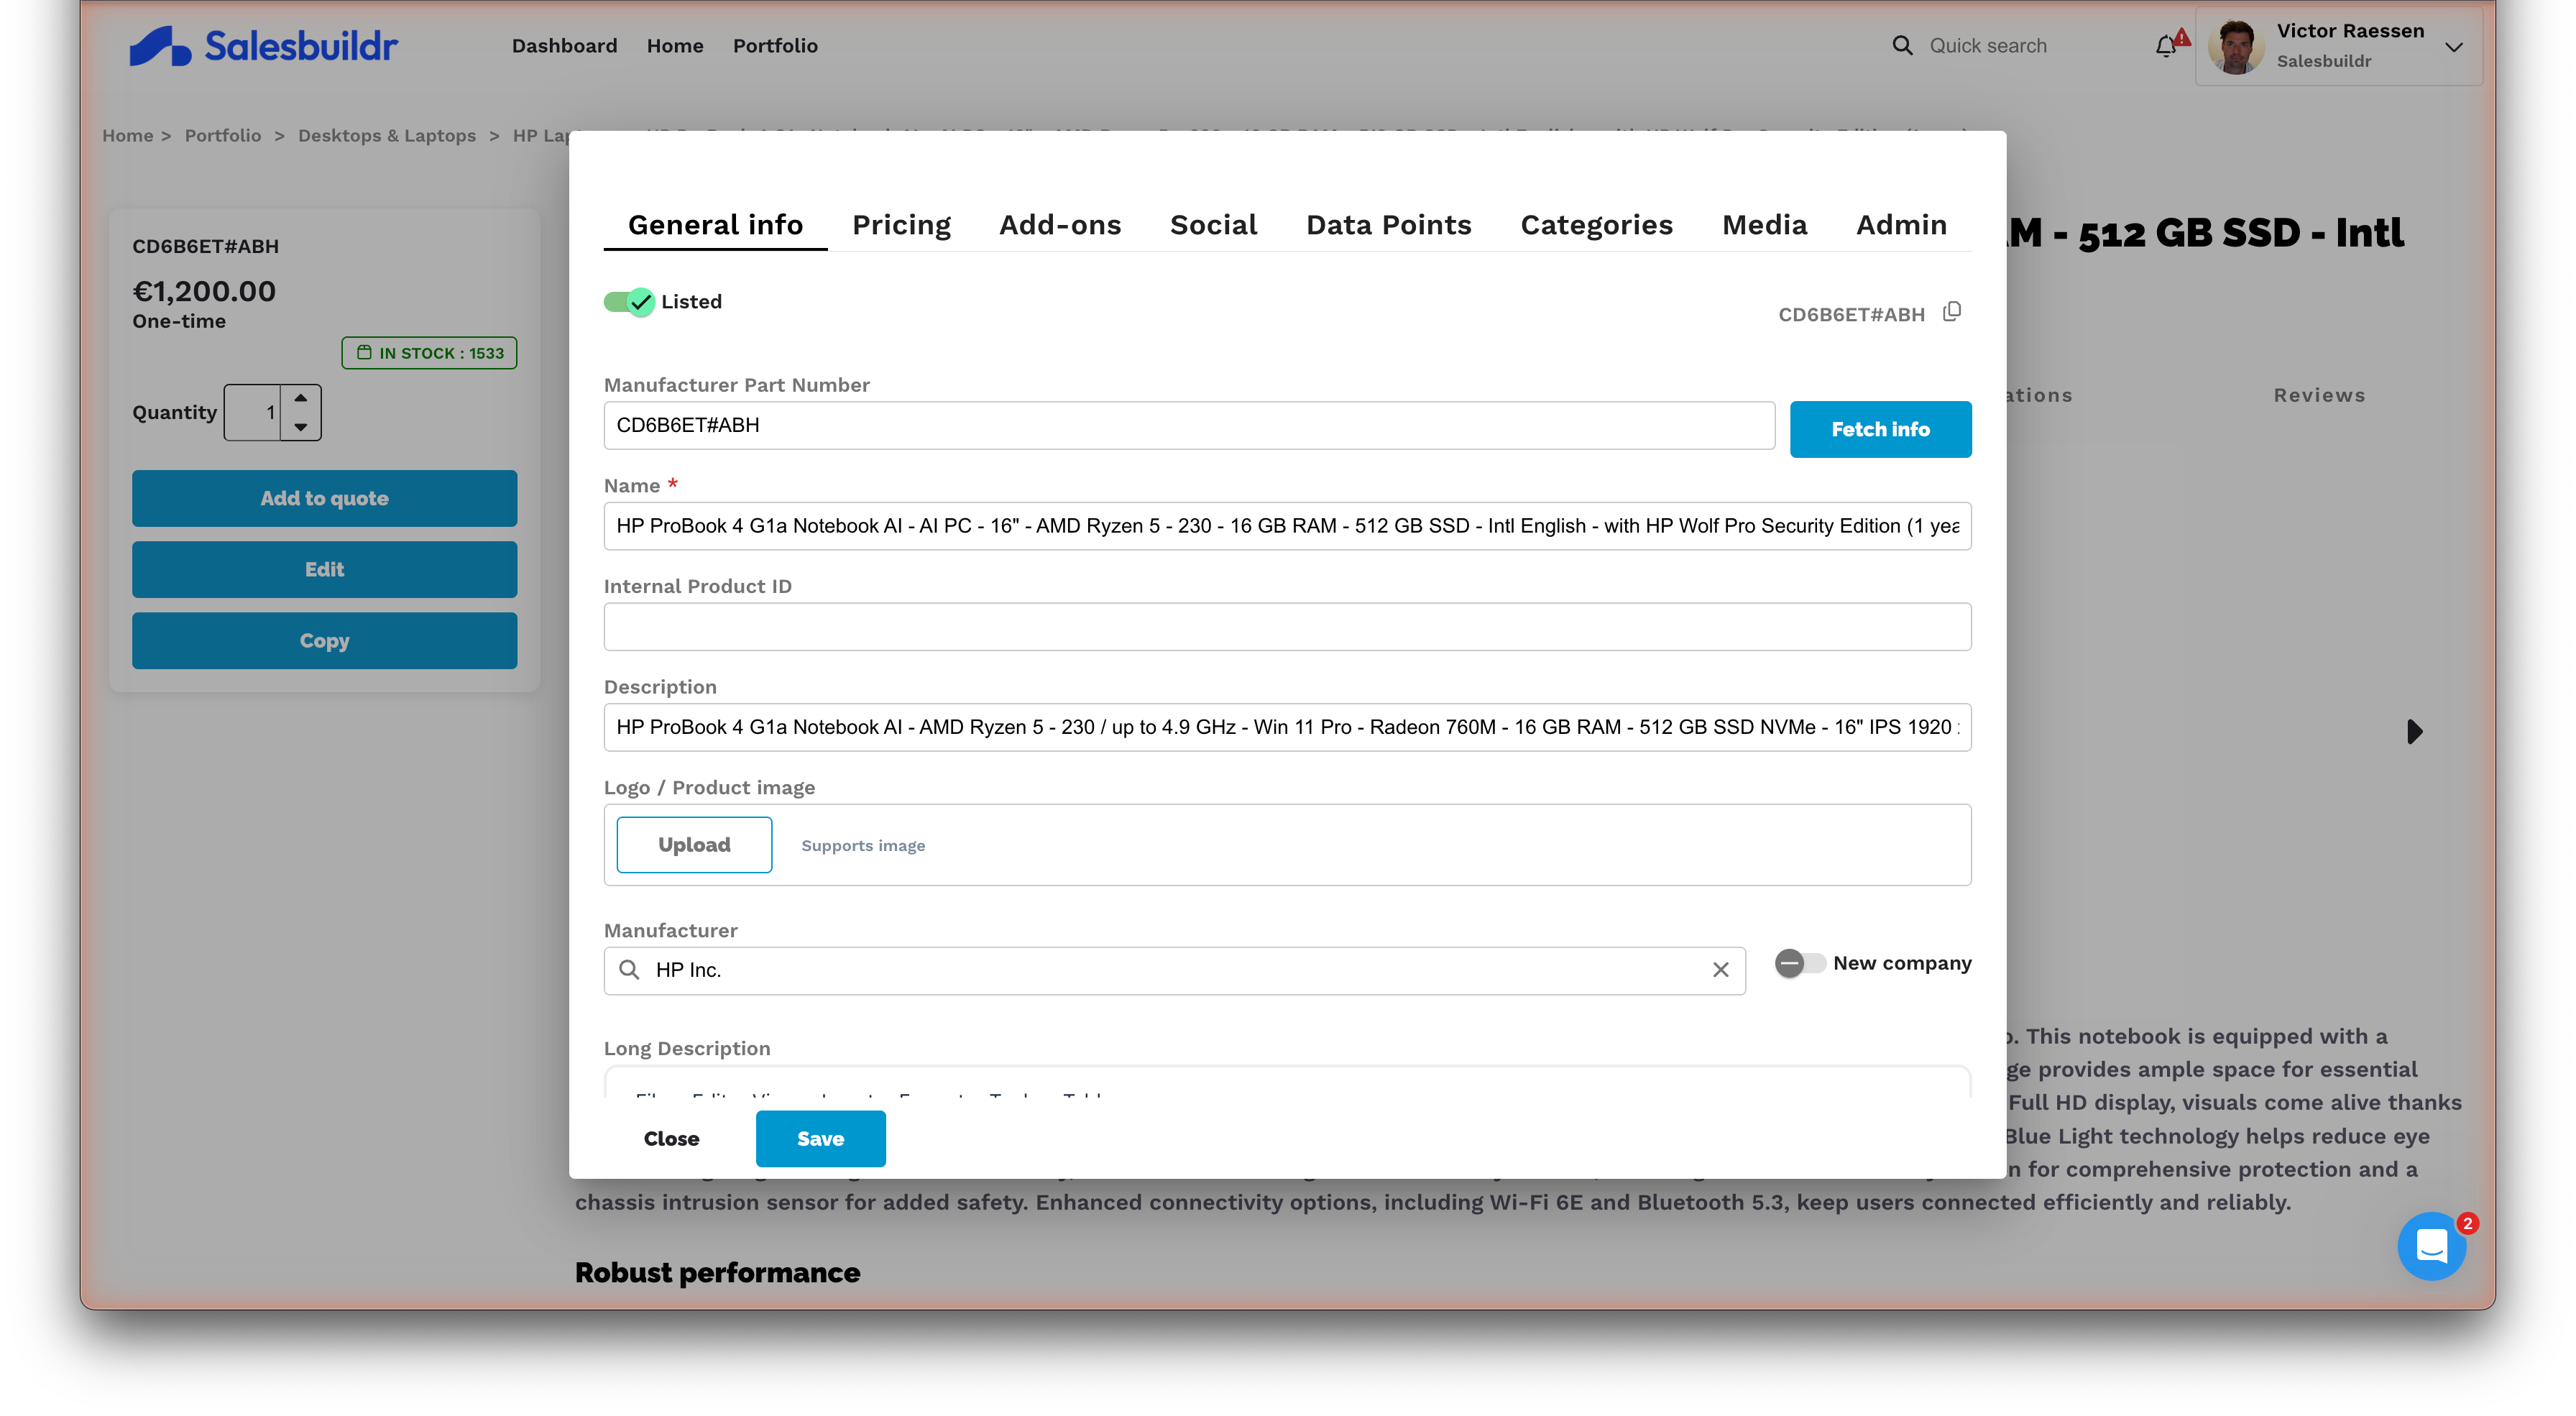Switch to the Add-ons tab
This screenshot has height=1416, width=2576.
(x=1060, y=225)
